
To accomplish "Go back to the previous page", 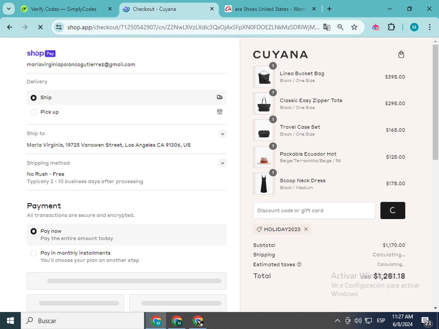I will (10, 27).
